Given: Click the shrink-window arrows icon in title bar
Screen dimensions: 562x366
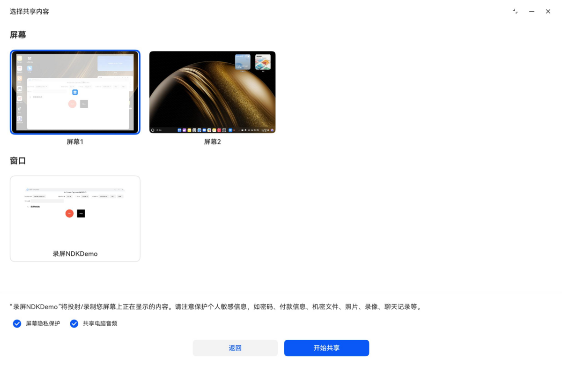Looking at the screenshot, I should coord(516,11).
